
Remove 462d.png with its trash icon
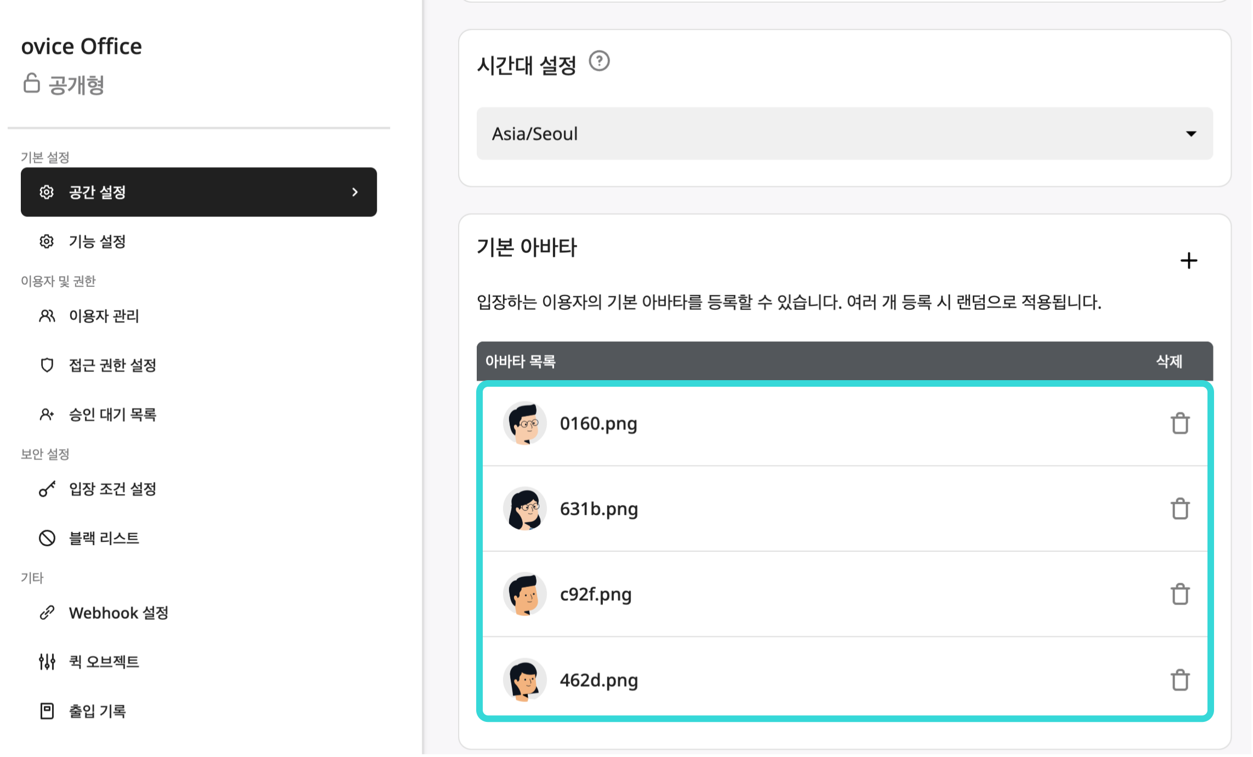click(x=1180, y=679)
